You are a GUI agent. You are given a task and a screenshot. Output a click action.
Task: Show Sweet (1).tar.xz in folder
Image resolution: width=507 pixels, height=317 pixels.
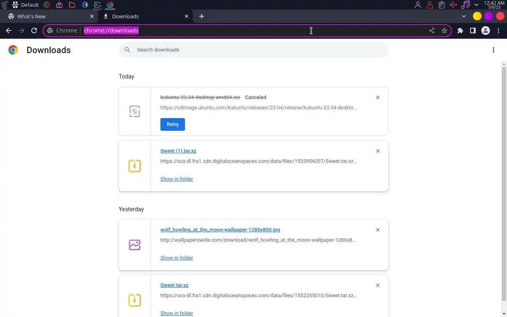pyautogui.click(x=177, y=179)
